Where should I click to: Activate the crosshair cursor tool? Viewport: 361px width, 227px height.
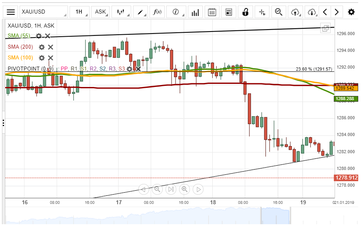tap(262, 12)
